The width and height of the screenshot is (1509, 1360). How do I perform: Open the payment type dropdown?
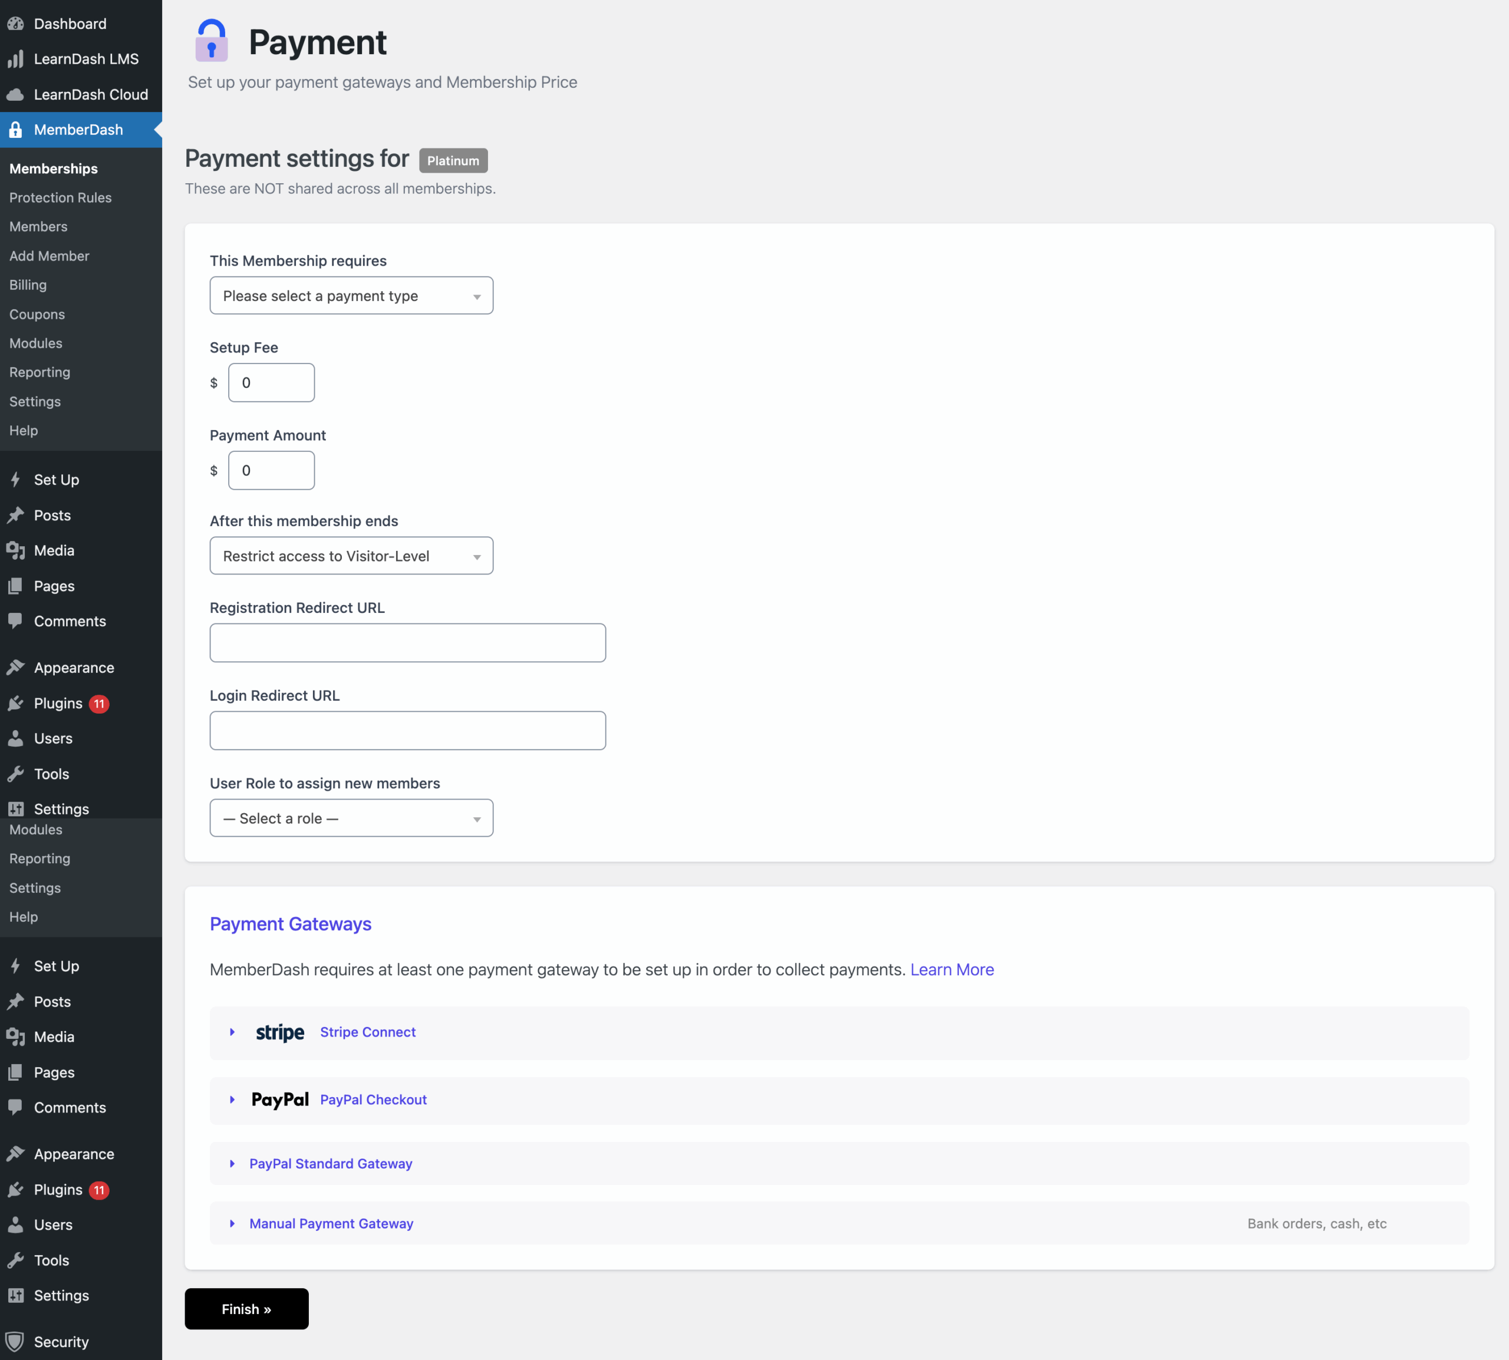pyautogui.click(x=351, y=296)
